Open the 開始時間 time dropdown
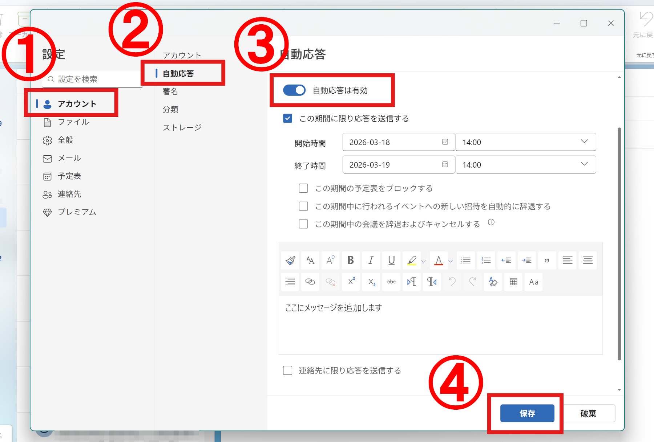Viewport: 654px width, 442px height. click(525, 142)
